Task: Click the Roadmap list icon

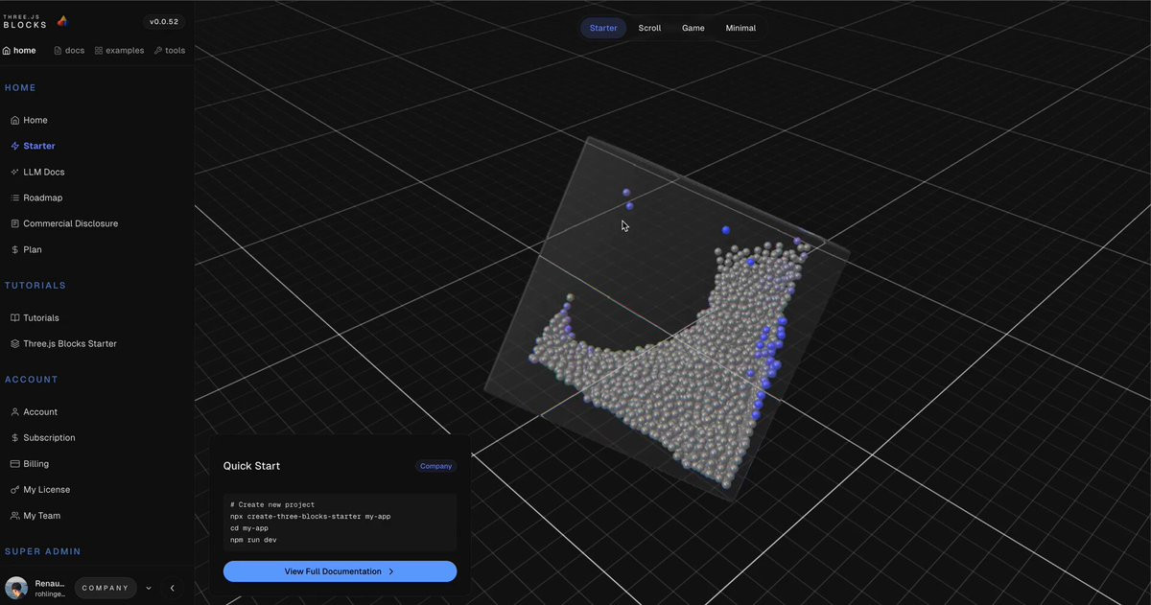Action: (x=14, y=198)
